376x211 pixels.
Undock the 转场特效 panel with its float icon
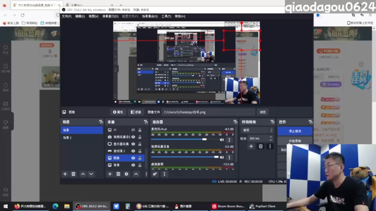273,122
